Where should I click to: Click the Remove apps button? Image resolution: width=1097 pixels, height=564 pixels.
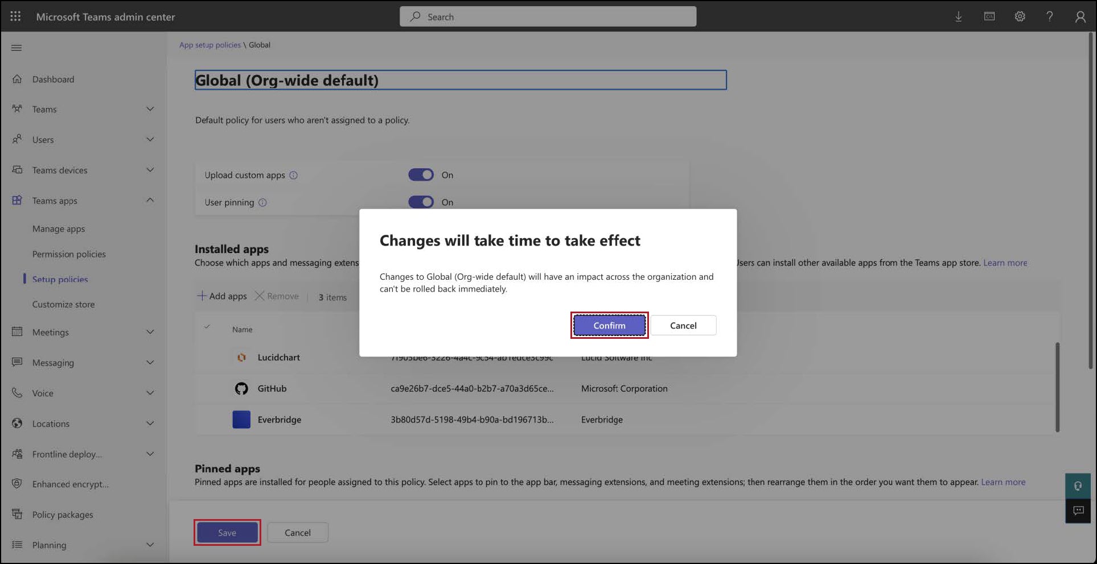click(277, 296)
